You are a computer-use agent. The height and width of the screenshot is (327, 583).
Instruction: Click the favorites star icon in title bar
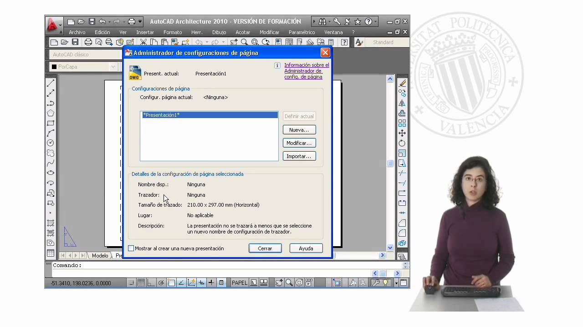[x=358, y=21]
